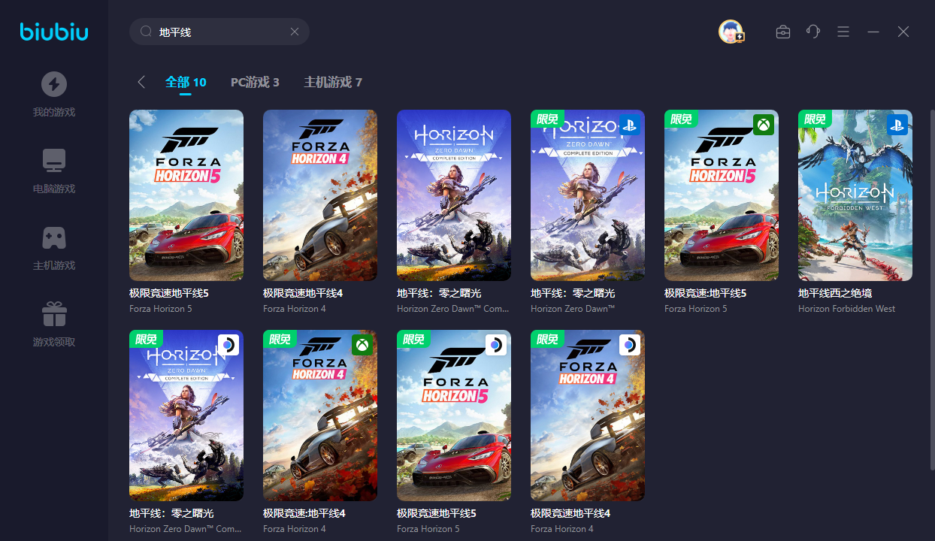Select first Forza Horizon 5 PC cover
Image resolution: width=935 pixels, height=541 pixels.
click(x=186, y=195)
